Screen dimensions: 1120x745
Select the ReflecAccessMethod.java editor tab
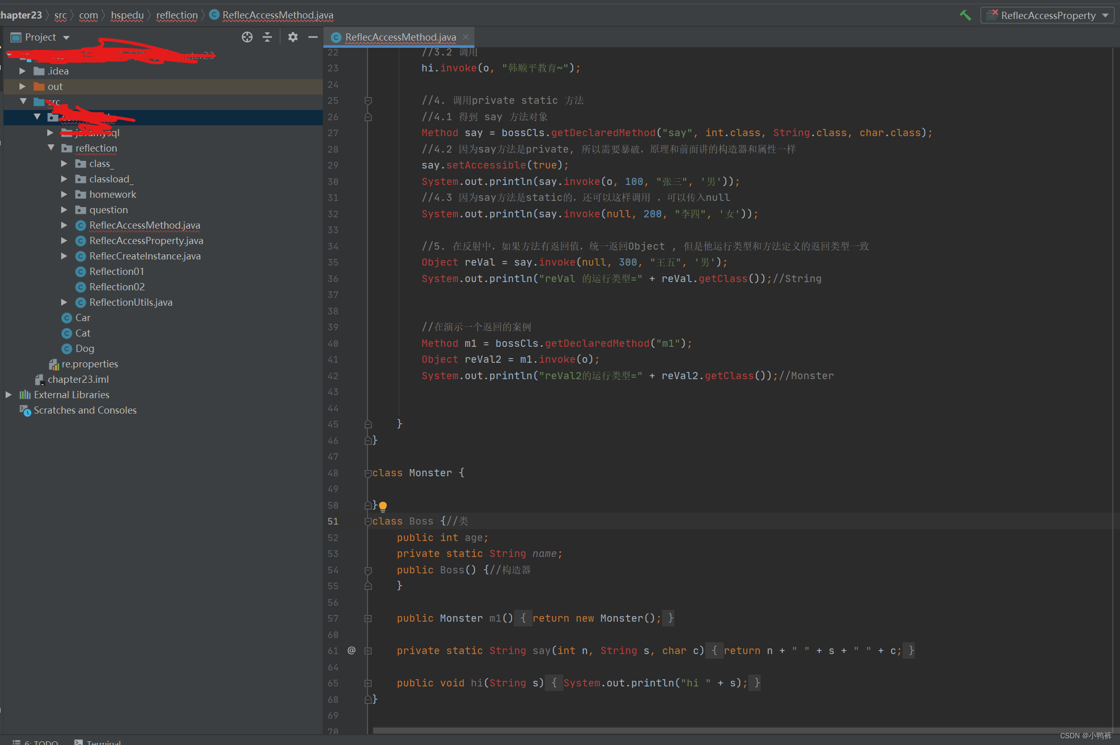(400, 37)
